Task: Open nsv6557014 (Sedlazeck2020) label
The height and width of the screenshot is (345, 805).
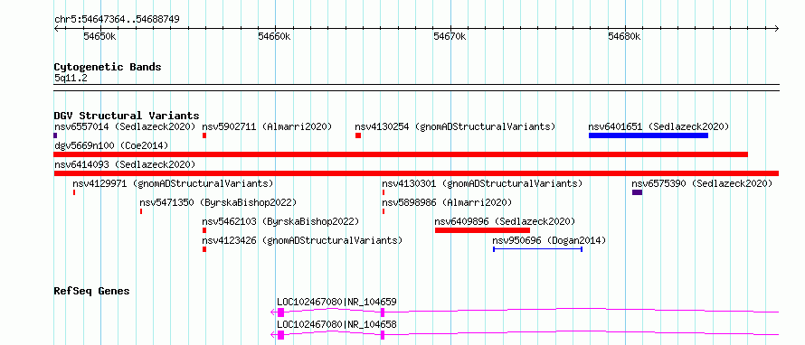Action: pyautogui.click(x=125, y=126)
